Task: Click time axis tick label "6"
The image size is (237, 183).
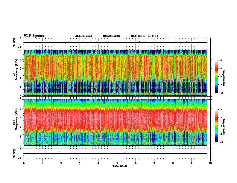Action: pyautogui.click(x=136, y=163)
